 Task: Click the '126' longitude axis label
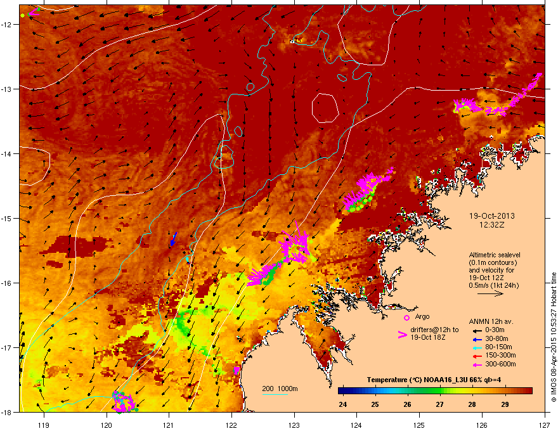point(482,425)
